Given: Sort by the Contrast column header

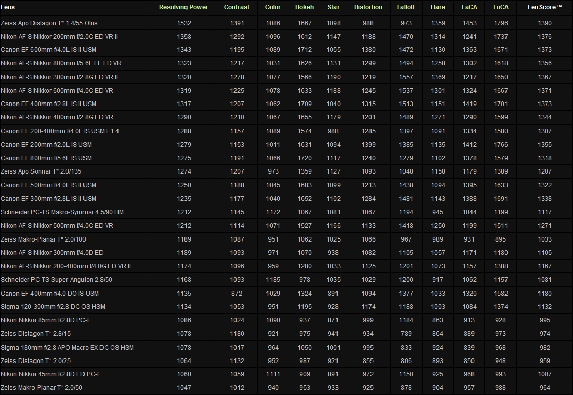Looking at the screenshot, I should click(x=237, y=7).
